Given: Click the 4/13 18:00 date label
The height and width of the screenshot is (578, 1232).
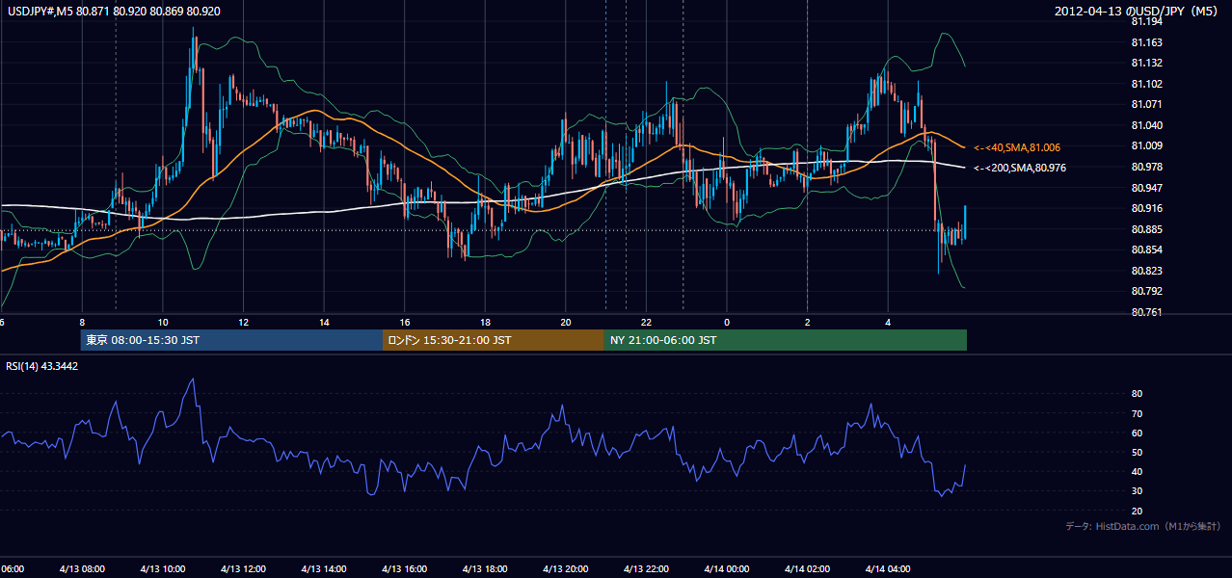Looking at the screenshot, I should (x=485, y=569).
